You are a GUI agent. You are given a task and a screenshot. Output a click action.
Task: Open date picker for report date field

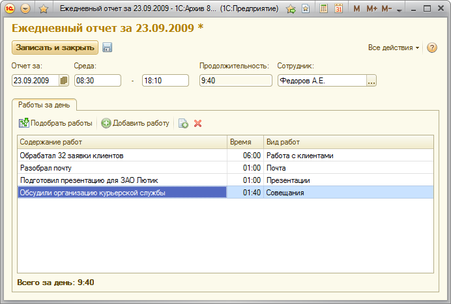point(64,81)
